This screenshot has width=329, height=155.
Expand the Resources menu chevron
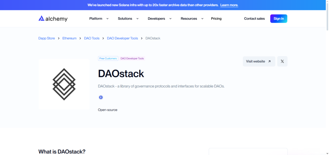pyautogui.click(x=202, y=19)
